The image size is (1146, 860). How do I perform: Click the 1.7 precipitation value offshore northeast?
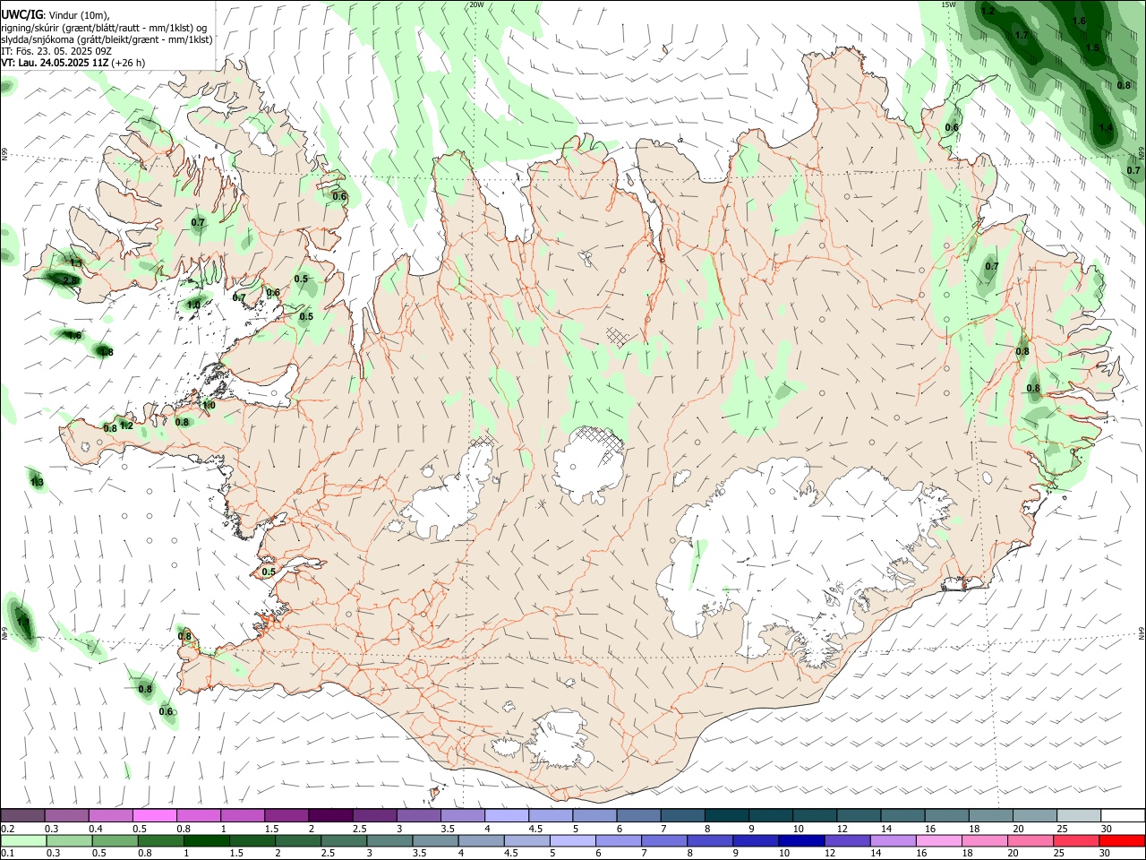click(x=1022, y=35)
